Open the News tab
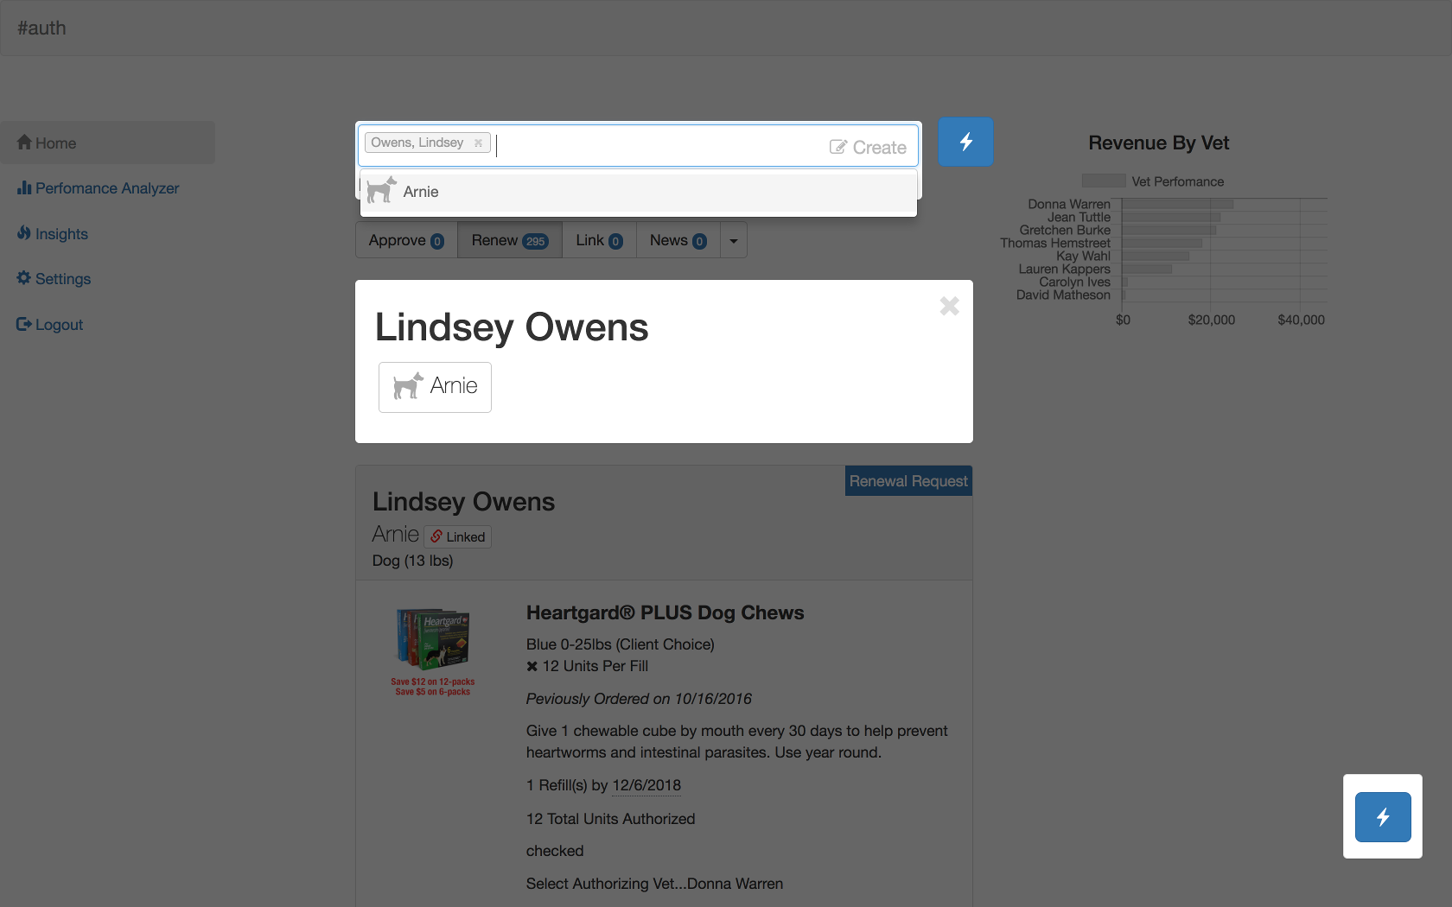This screenshot has height=907, width=1452. pyautogui.click(x=678, y=240)
